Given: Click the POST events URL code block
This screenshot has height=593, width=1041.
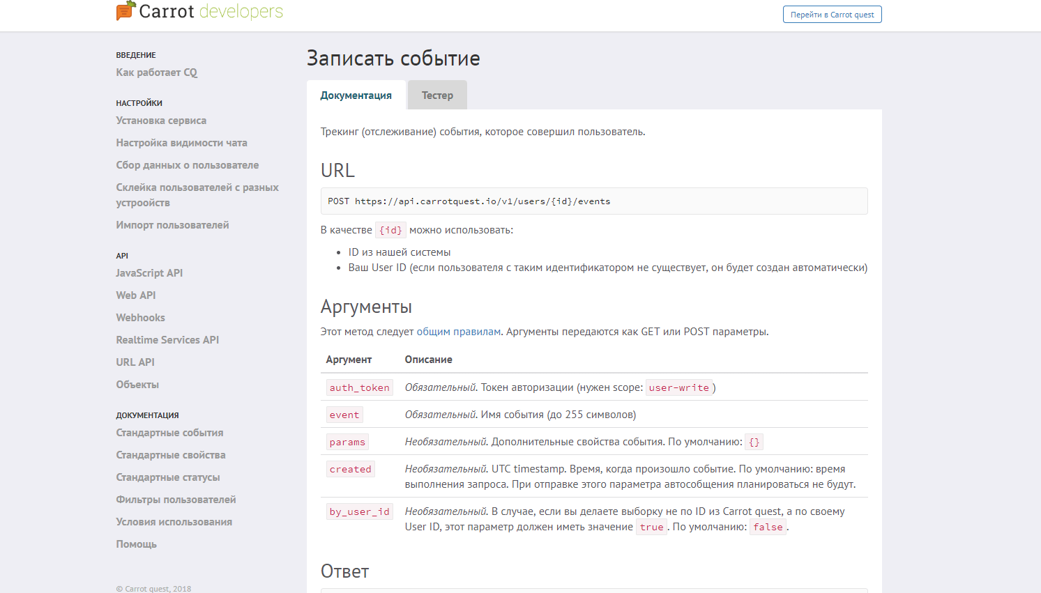Looking at the screenshot, I should point(594,201).
